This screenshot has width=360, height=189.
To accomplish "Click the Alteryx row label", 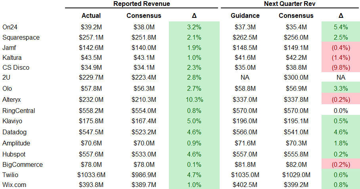I will point(11,100).
